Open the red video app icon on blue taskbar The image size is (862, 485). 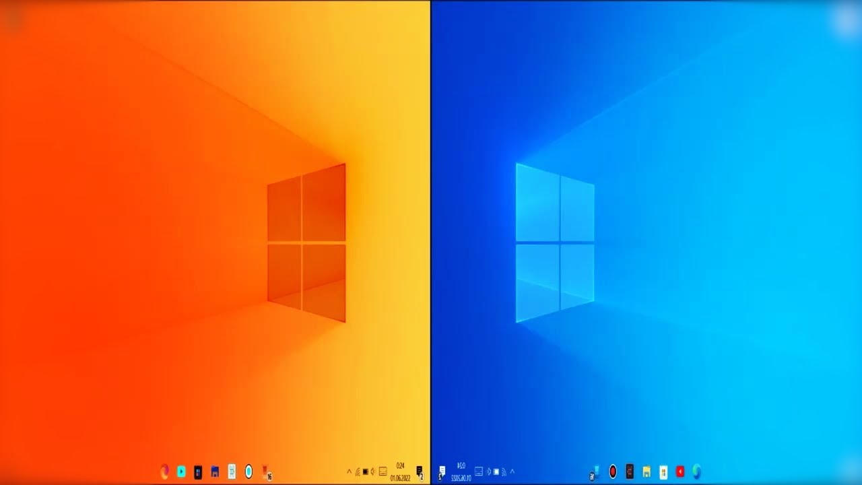[x=680, y=472]
